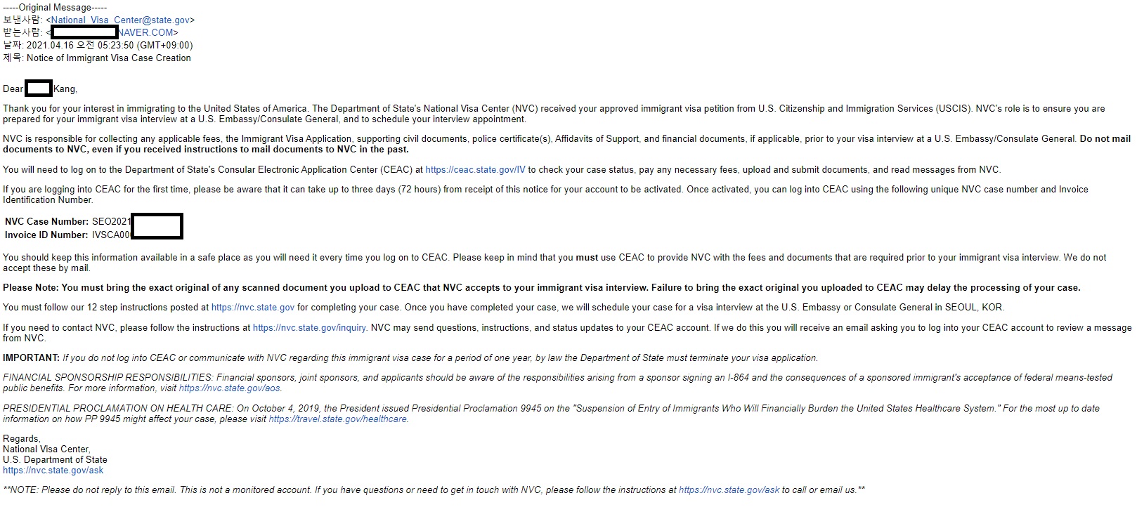The image size is (1137, 519).
Task: Open the https://nvc.state.gov/inquiry link
Action: (x=309, y=328)
